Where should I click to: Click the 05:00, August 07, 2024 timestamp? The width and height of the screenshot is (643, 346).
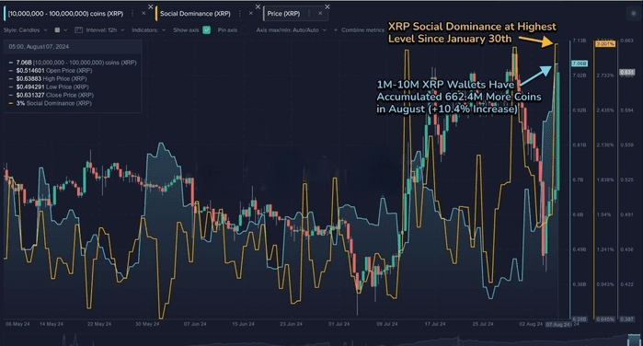(39, 47)
